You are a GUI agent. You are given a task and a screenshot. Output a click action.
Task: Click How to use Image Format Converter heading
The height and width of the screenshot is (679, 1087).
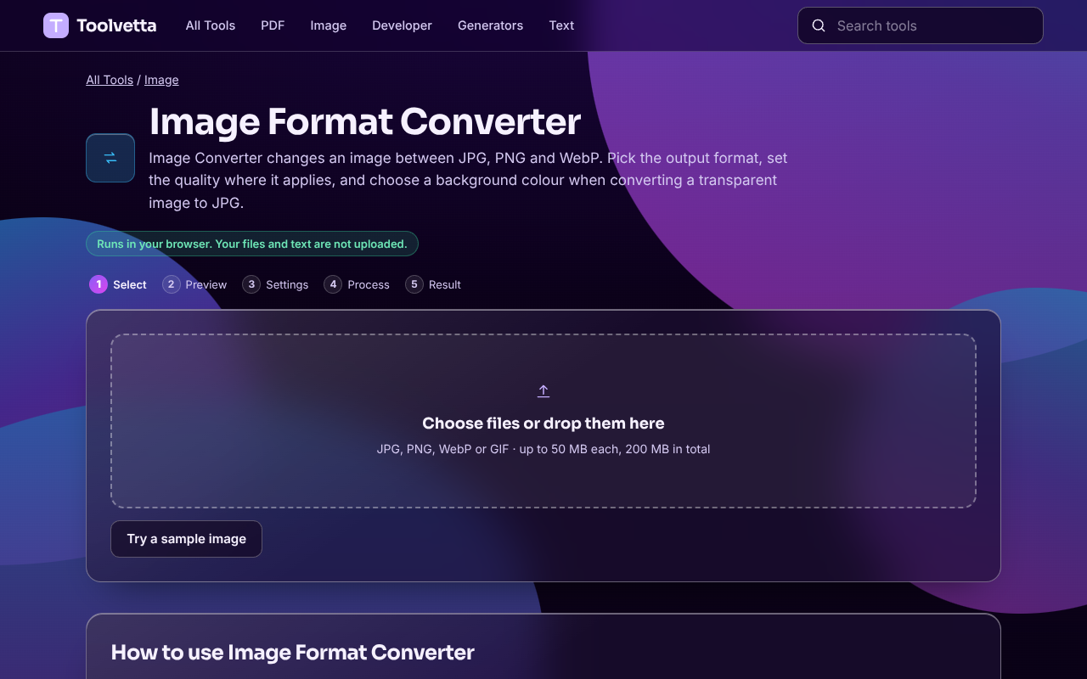pyautogui.click(x=293, y=652)
